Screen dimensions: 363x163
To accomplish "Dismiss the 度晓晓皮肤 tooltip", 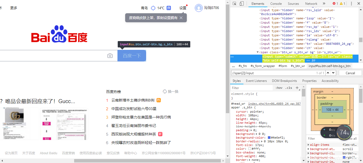I will pos(181,18).
